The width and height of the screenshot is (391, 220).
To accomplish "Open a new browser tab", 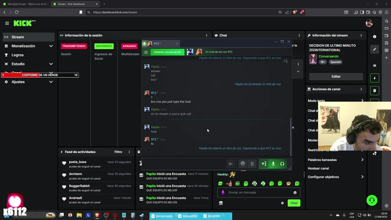I will pyautogui.click(x=104, y=4).
